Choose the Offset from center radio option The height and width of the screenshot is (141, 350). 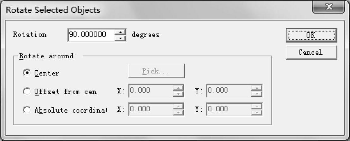(27, 91)
